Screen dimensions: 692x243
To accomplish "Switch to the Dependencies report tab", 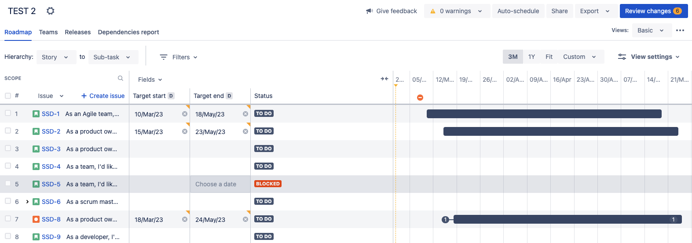I will pos(128,32).
